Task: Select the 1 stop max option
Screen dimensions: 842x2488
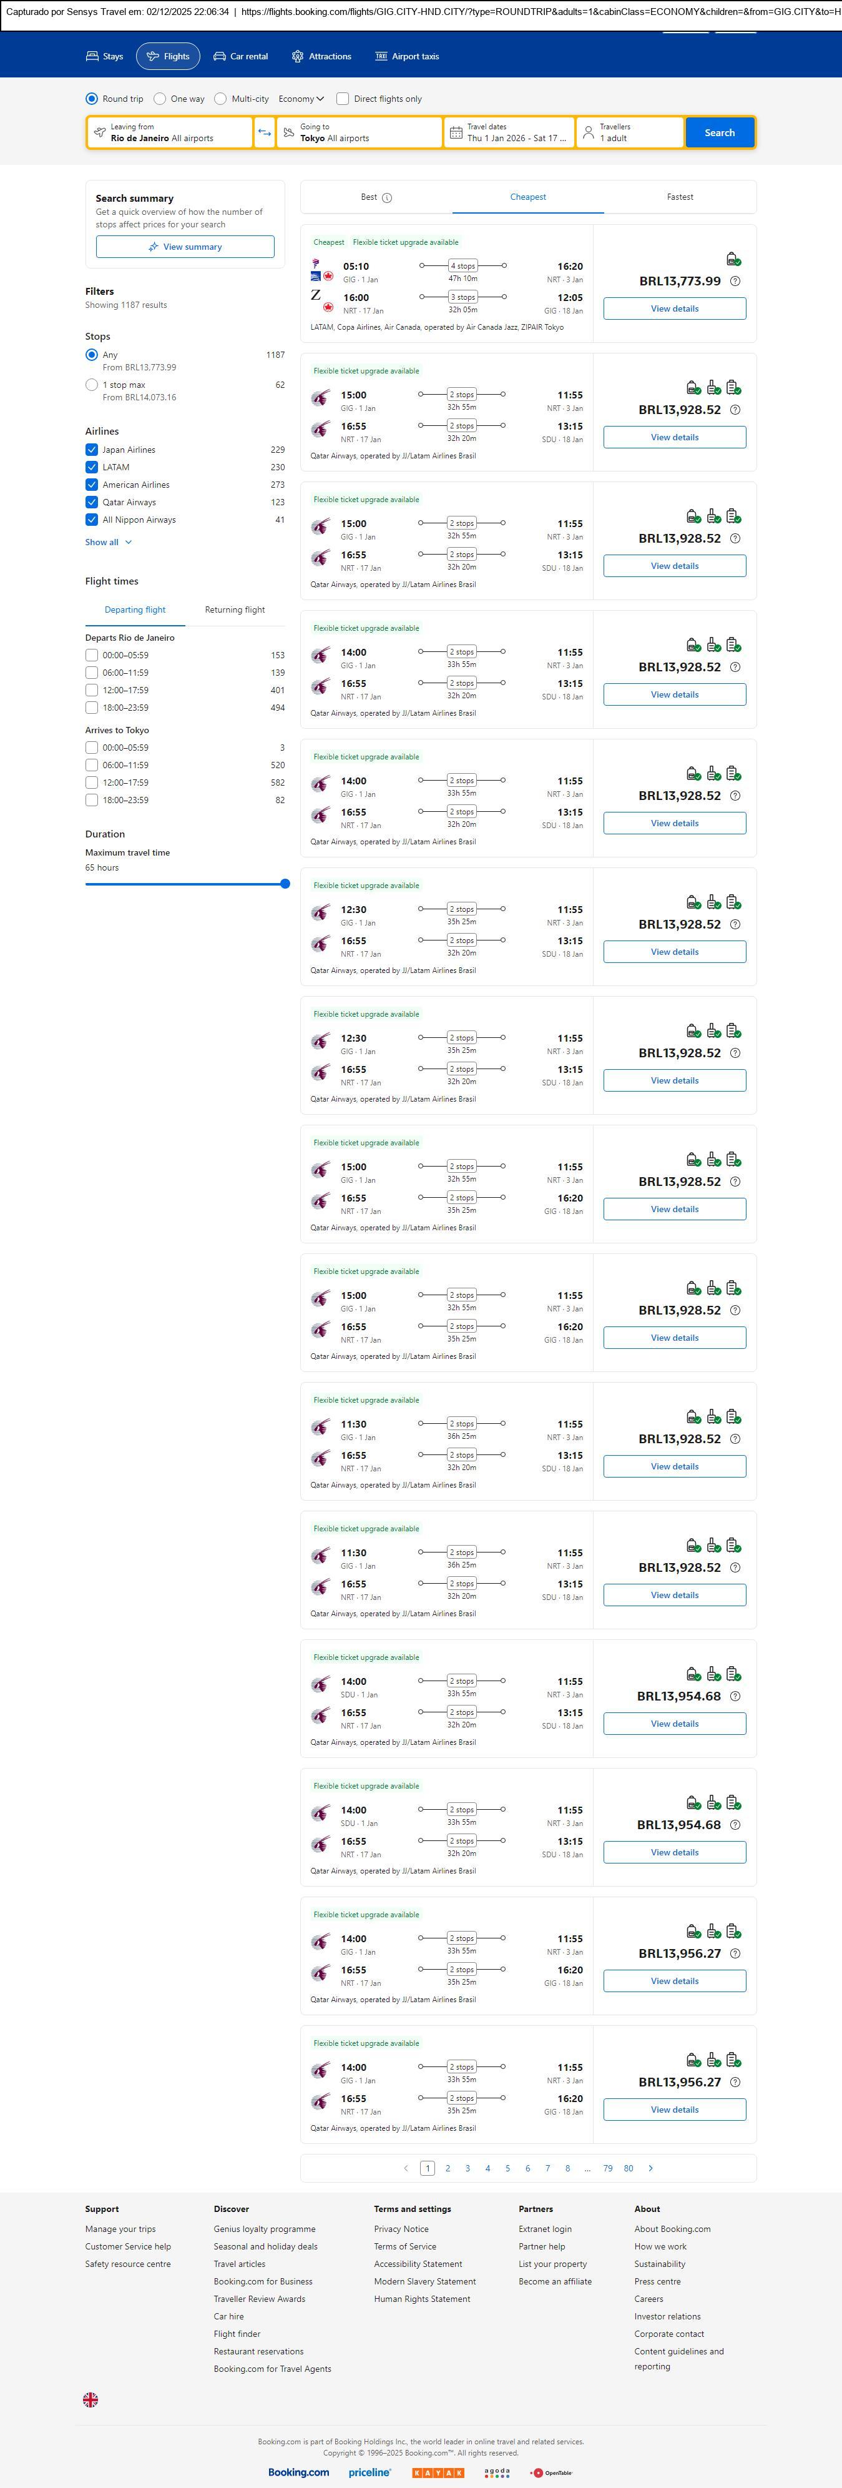Action: pyautogui.click(x=92, y=385)
